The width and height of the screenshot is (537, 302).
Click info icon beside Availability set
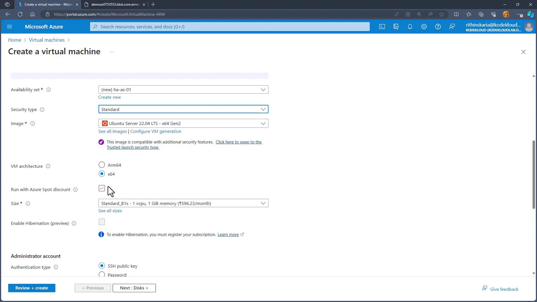pyautogui.click(x=48, y=90)
